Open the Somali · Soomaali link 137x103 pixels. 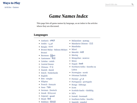[x=79, y=96]
